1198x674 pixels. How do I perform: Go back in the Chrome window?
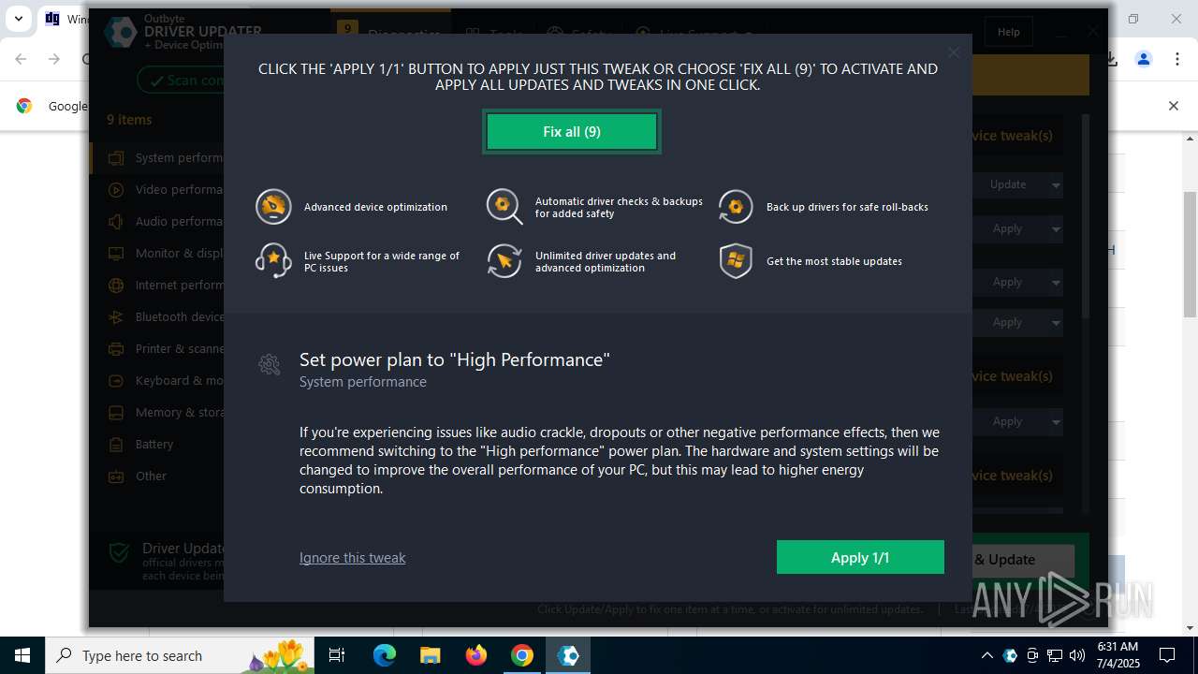coord(21,59)
